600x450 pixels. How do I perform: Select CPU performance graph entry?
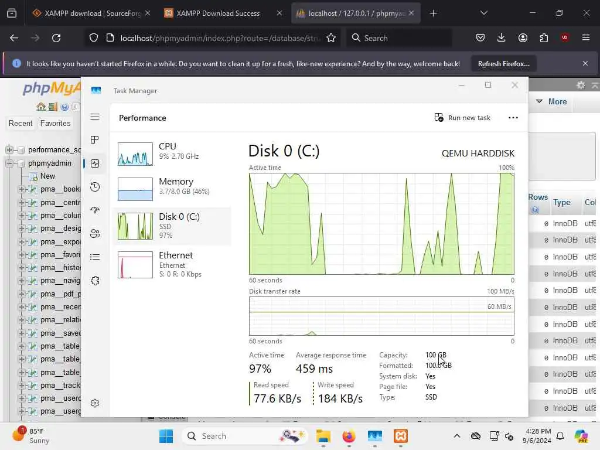[172, 153]
